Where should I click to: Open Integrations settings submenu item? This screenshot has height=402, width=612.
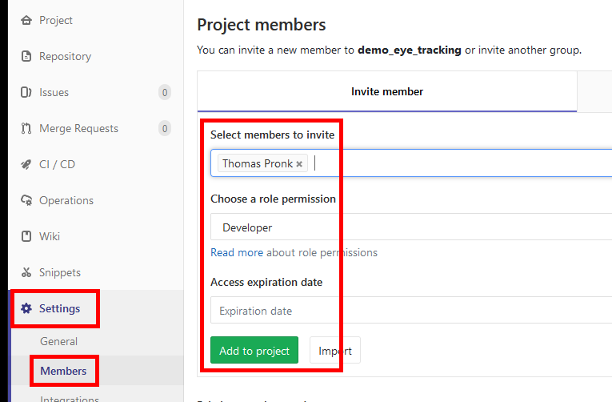(x=70, y=399)
